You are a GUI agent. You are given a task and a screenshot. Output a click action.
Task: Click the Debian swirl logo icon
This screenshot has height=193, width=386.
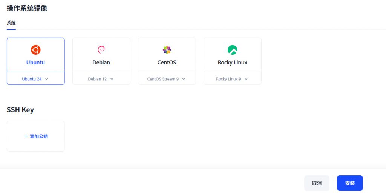[x=101, y=50]
